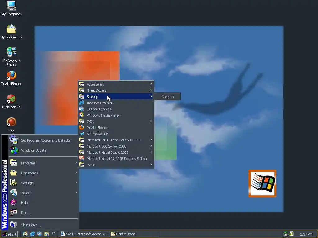The width and height of the screenshot is (318, 238).
Task: Expand the Settings submenu in the Start menu
Action: (x=43, y=183)
